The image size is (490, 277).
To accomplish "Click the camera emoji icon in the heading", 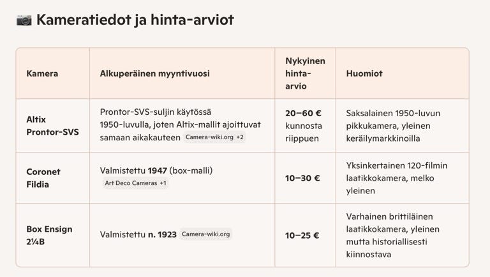I will pos(24,20).
